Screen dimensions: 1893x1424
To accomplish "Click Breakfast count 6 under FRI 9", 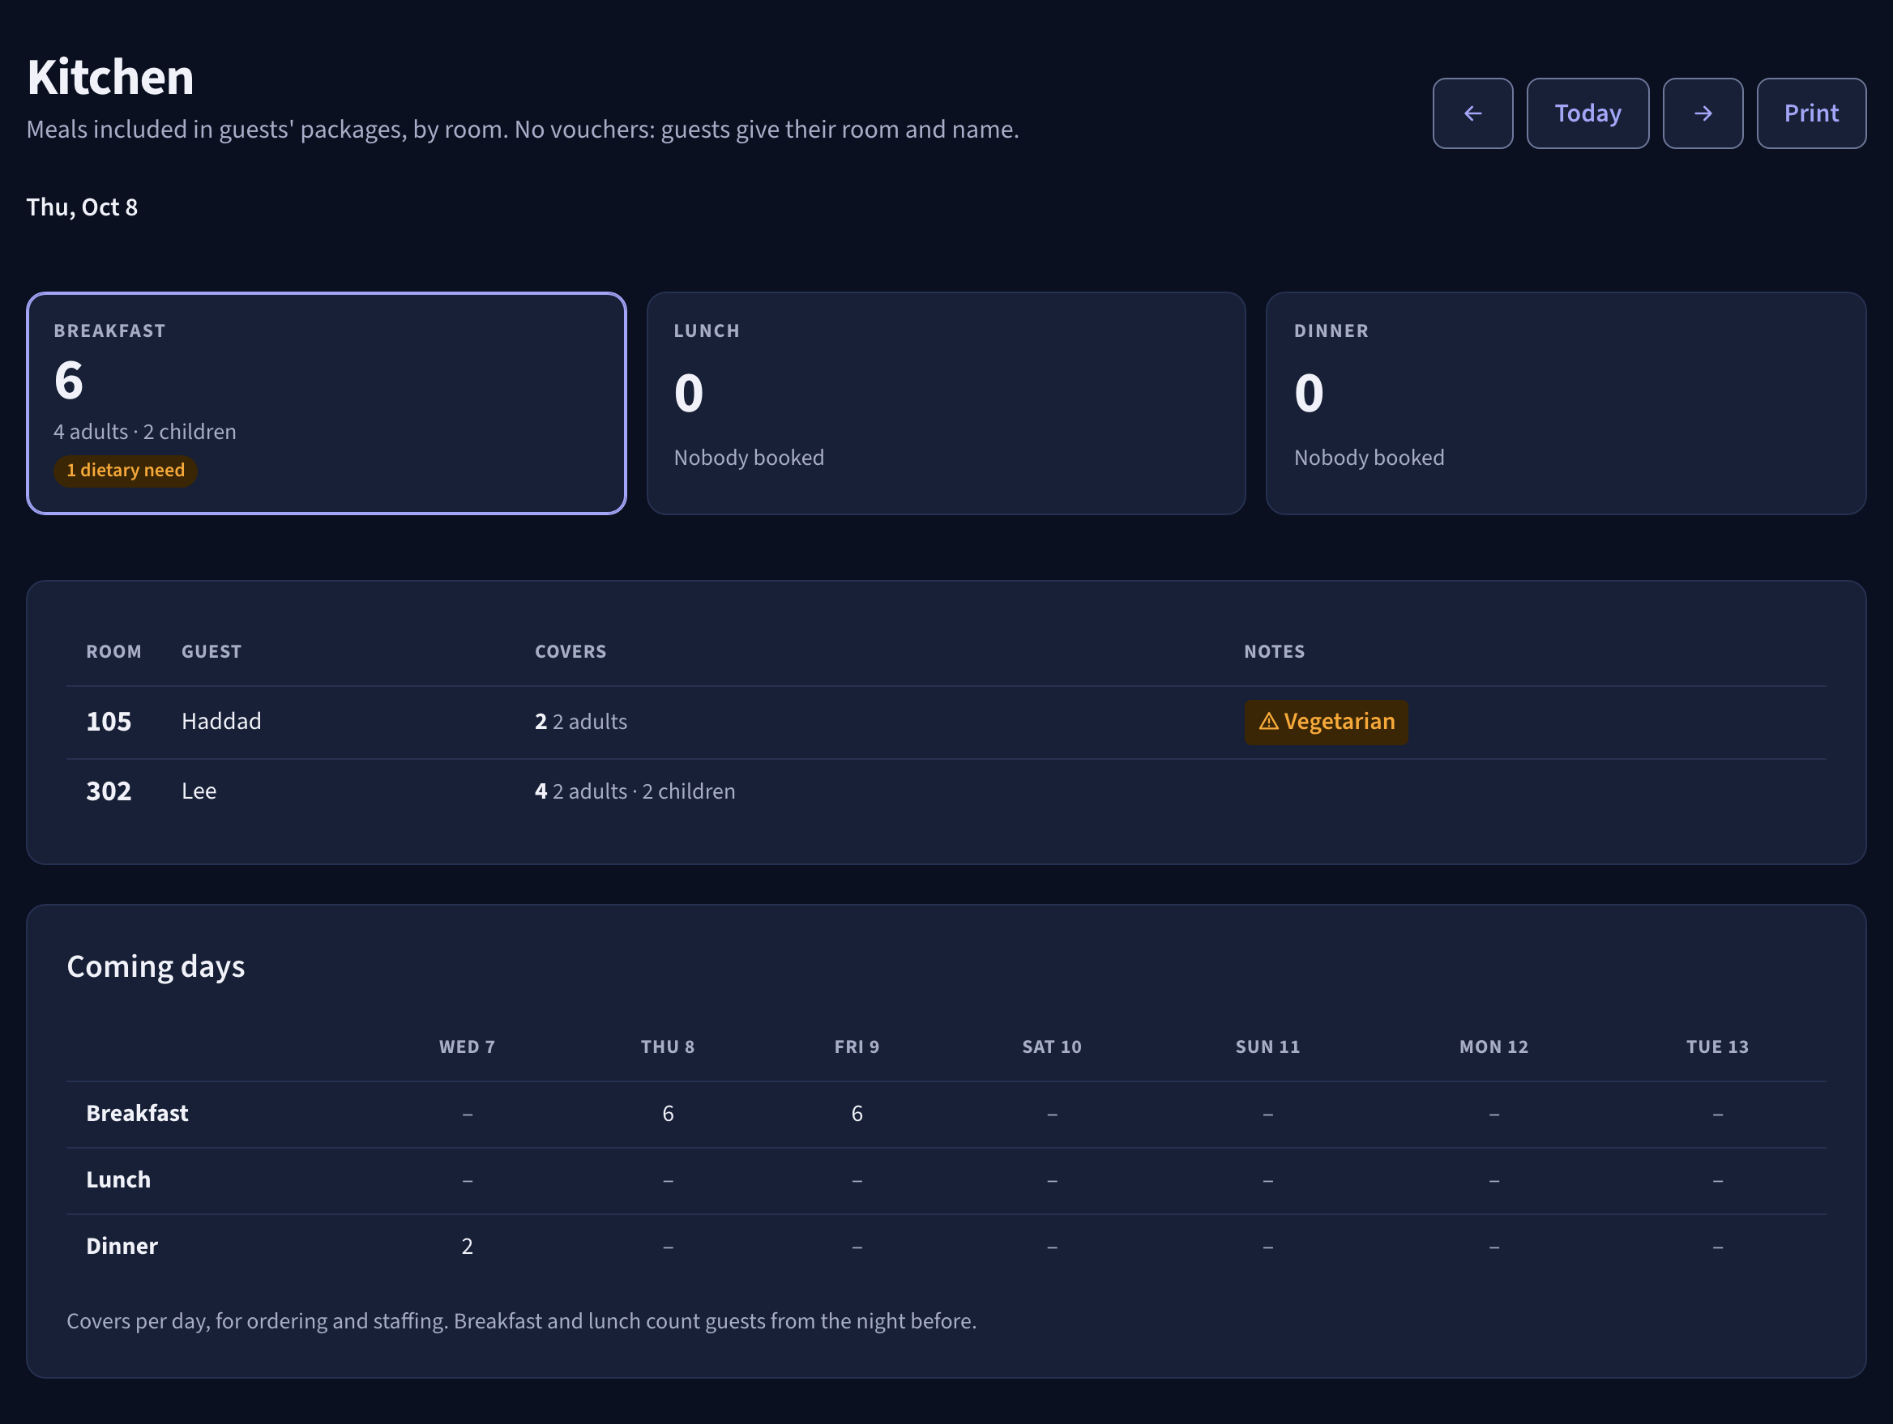I will [x=857, y=1114].
